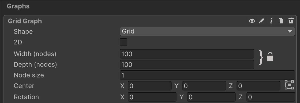The width and height of the screenshot is (300, 103).
Task: Delete the Grid Graph with trash icon
Action: (x=291, y=21)
